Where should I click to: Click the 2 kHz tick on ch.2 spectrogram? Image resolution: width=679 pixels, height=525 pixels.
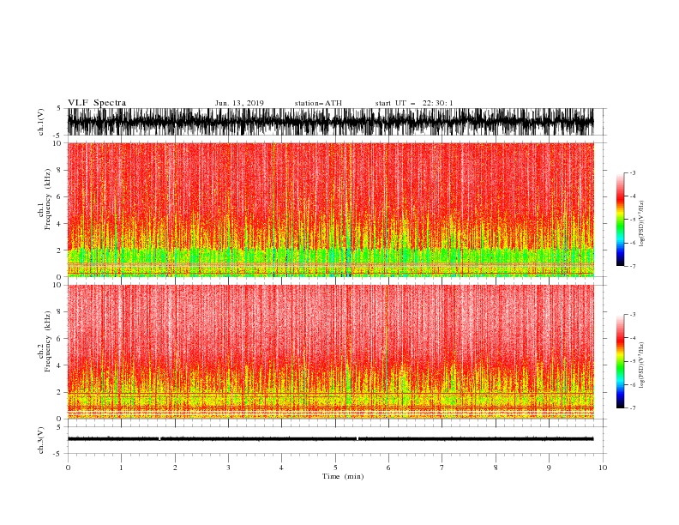pos(59,392)
